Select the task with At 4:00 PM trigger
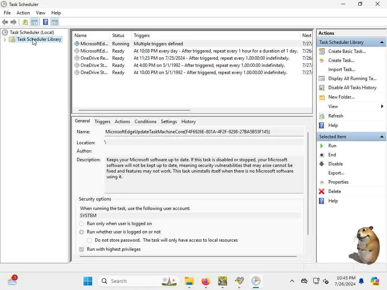Screen dimensions: 387x290 (193, 65)
